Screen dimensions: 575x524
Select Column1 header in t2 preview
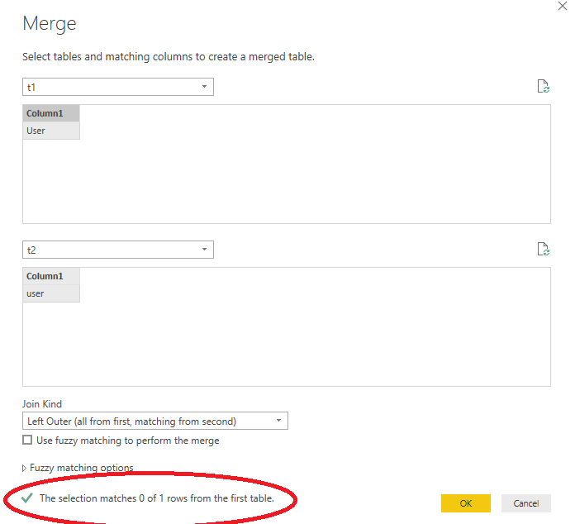[x=51, y=276]
